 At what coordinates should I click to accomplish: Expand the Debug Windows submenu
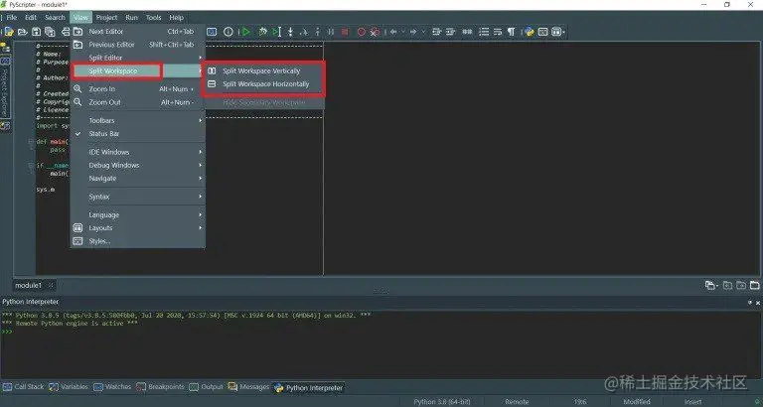click(138, 166)
